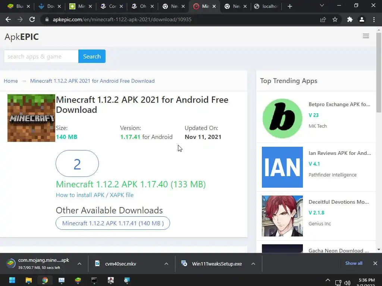
Task: Click the green Minecraft 1.17.40 (133 MB) link
Action: [x=131, y=184]
